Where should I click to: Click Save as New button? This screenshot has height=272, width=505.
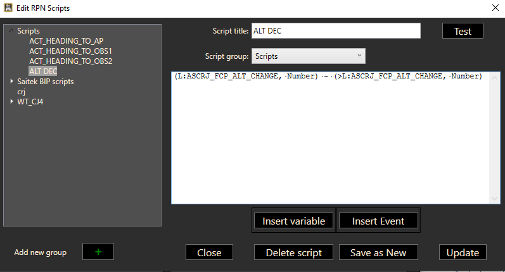click(x=378, y=252)
